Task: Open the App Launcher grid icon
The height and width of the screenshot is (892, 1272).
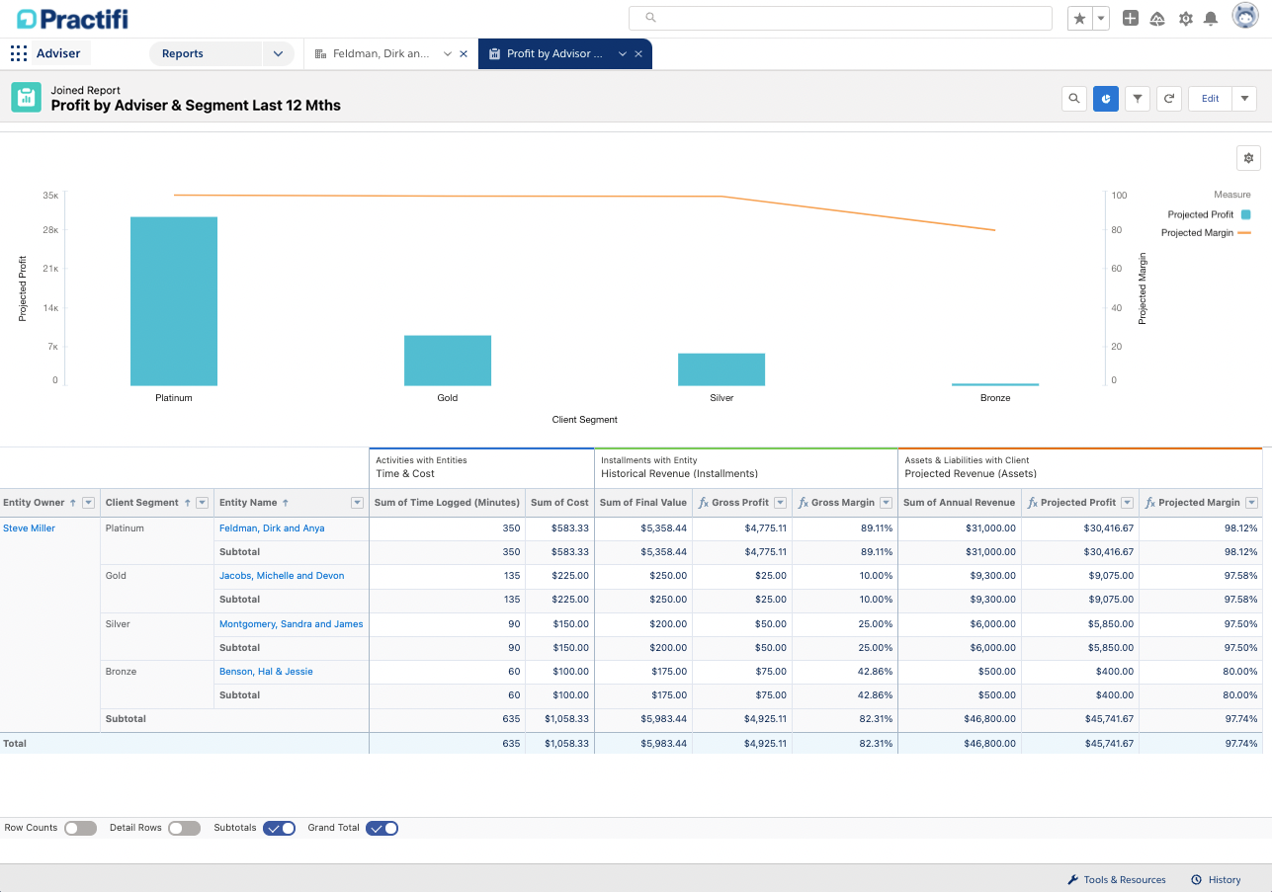Action: [19, 54]
